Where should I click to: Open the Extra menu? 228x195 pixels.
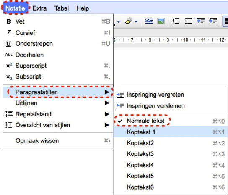39,8
